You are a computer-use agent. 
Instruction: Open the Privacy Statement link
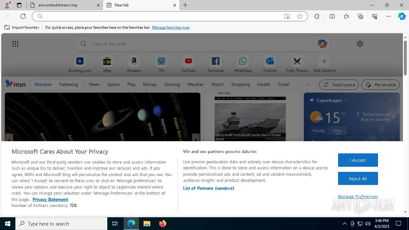50,199
